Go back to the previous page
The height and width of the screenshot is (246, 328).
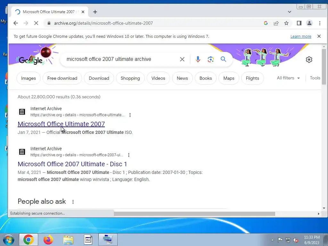click(16, 23)
